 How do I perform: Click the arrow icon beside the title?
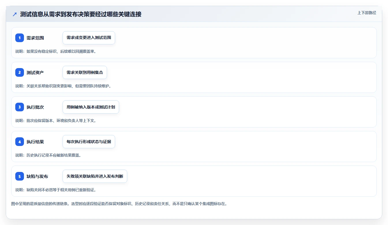(15, 14)
